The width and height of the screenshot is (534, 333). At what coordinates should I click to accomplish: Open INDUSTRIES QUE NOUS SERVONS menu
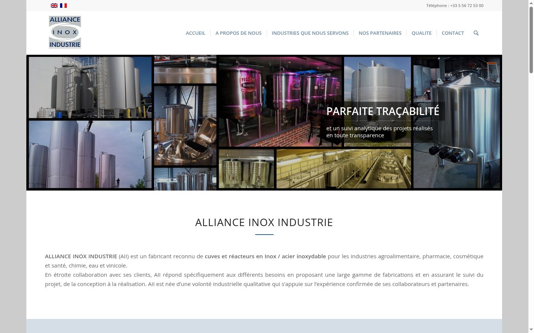(310, 33)
